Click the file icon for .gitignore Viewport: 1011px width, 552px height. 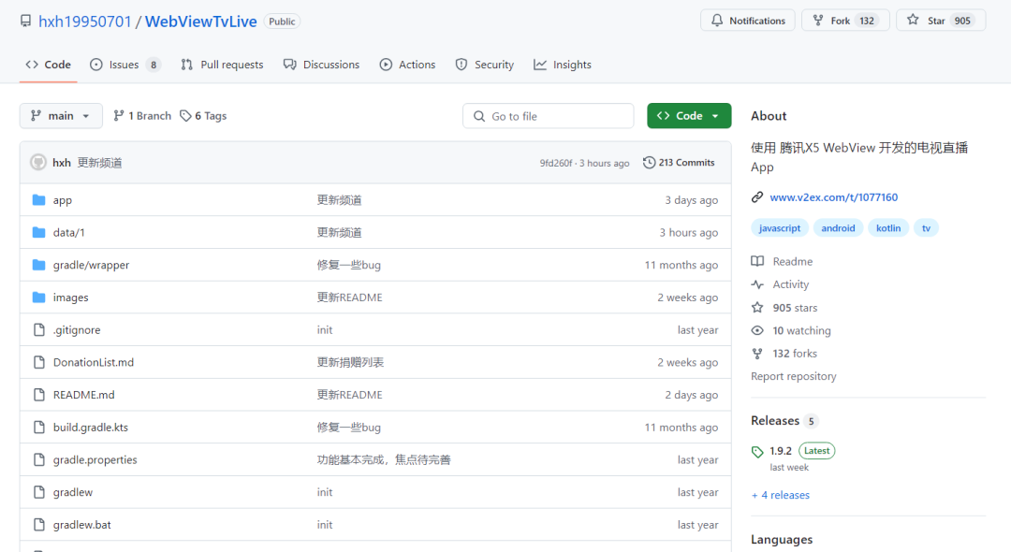click(39, 329)
